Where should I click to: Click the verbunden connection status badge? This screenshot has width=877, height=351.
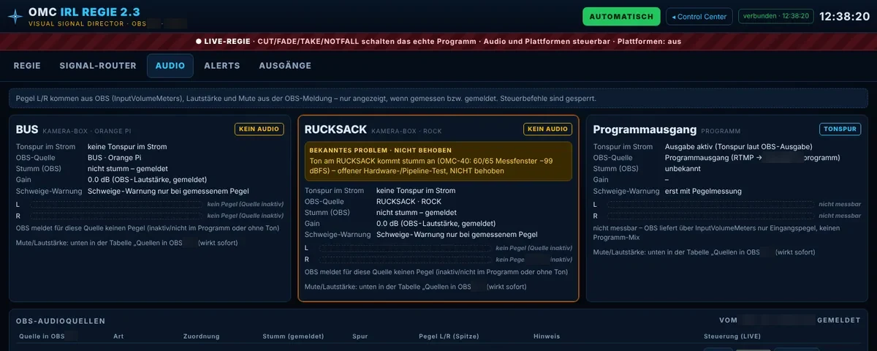[775, 16]
